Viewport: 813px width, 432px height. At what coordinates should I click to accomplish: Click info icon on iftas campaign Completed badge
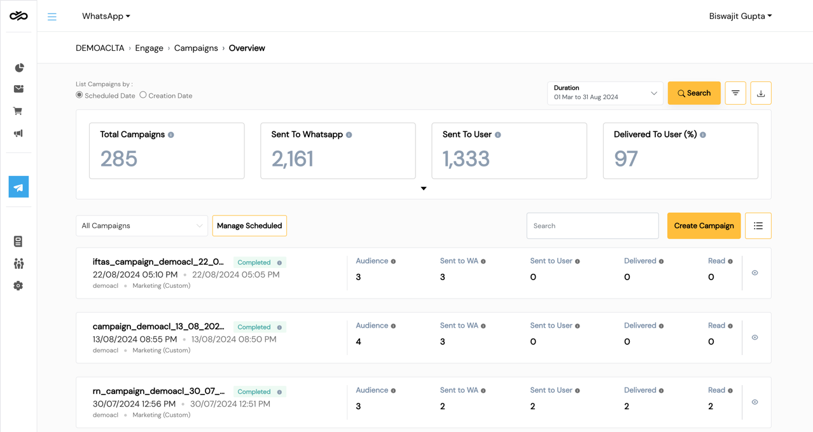[x=279, y=262]
